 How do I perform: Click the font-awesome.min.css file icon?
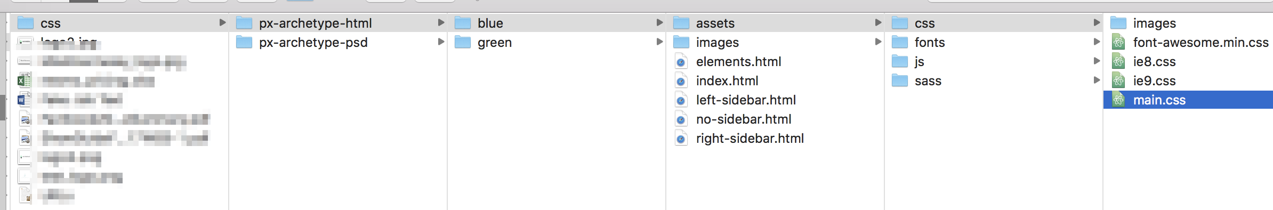1118,42
